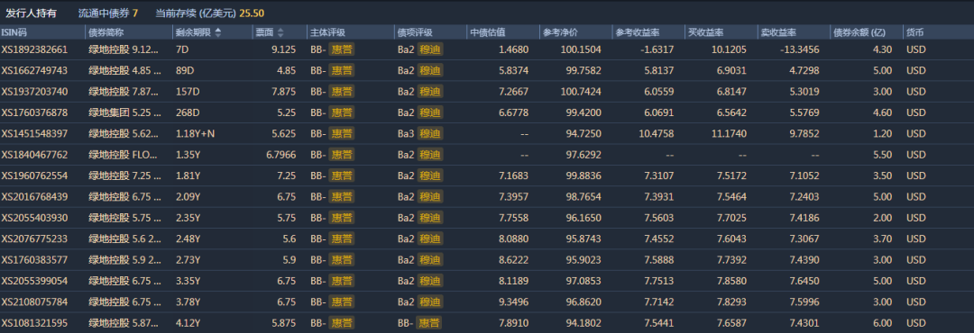
Task: Click 惠誉 badge in XS1840467762 row
Action: point(342,155)
